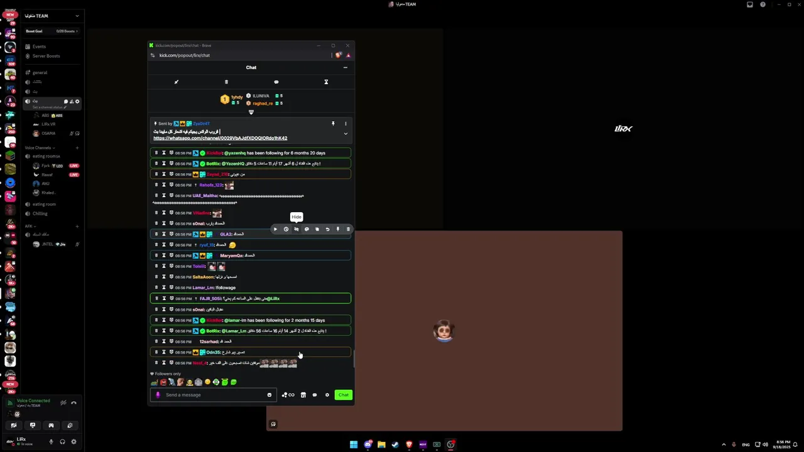Click the purple microphone icon in message box
Screen dimensions: 804x452
click(158, 395)
